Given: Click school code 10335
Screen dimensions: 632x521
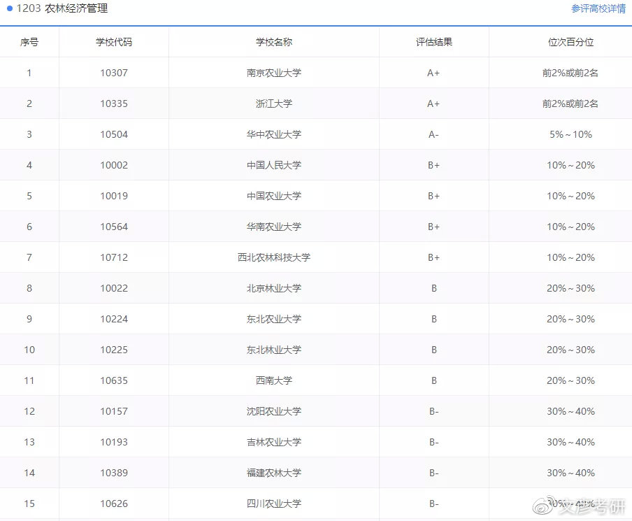Looking at the screenshot, I should [x=114, y=104].
